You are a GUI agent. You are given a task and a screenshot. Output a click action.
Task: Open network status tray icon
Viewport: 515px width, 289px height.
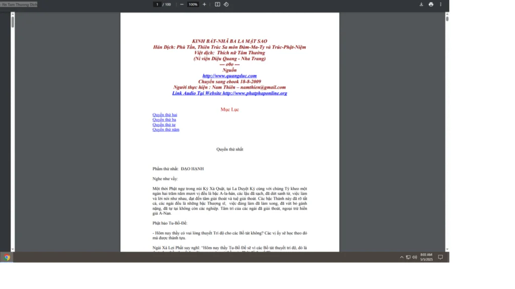point(408,257)
